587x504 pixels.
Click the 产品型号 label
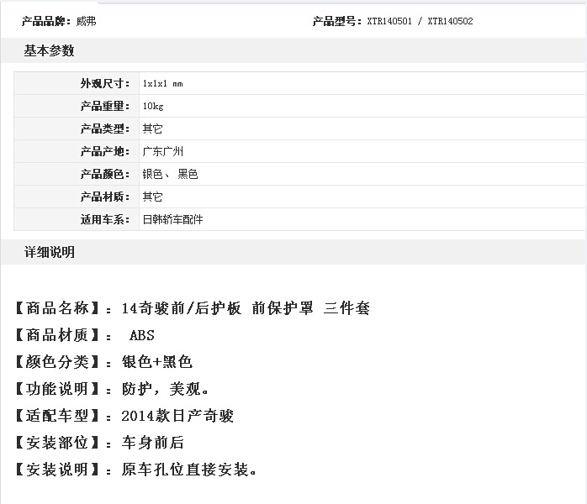[x=337, y=21]
